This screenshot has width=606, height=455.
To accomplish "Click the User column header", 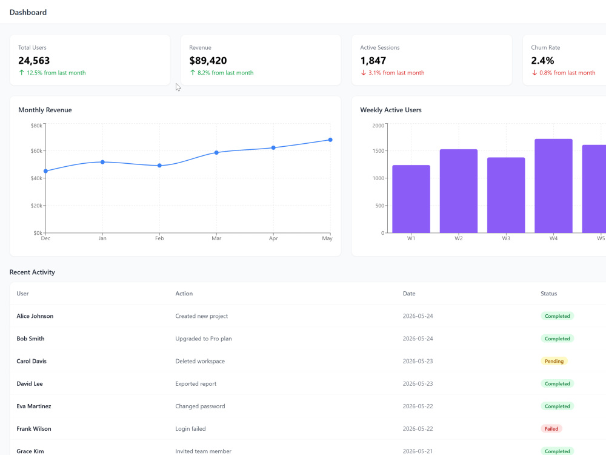I will pyautogui.click(x=22, y=294).
